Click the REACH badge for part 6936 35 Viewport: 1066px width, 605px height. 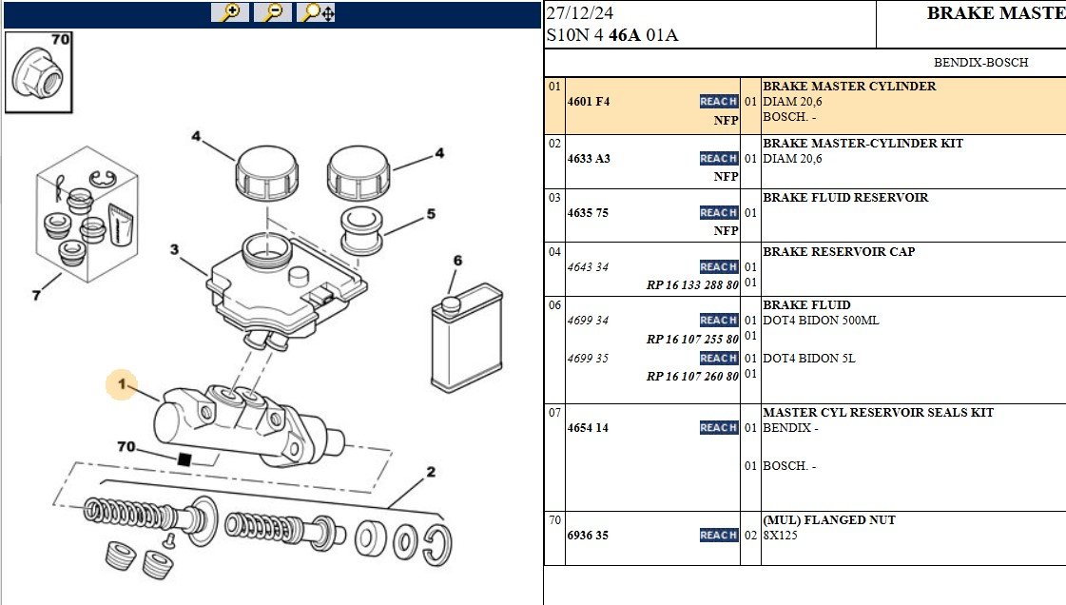[x=719, y=535]
